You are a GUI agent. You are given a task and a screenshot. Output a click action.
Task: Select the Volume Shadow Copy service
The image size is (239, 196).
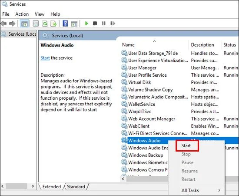point(150,90)
